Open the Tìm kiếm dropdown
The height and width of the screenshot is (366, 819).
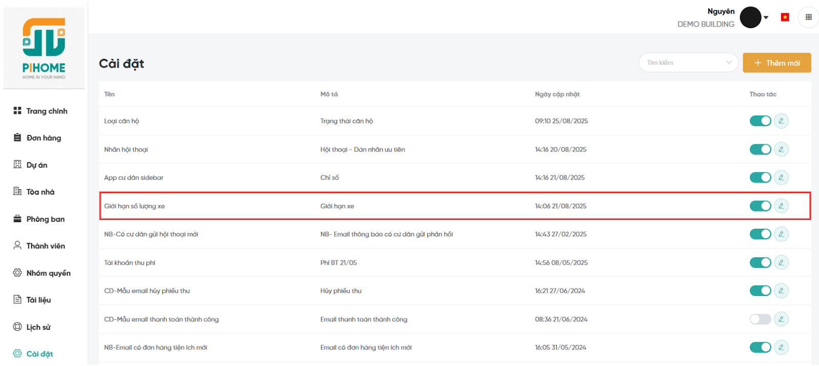coord(688,63)
